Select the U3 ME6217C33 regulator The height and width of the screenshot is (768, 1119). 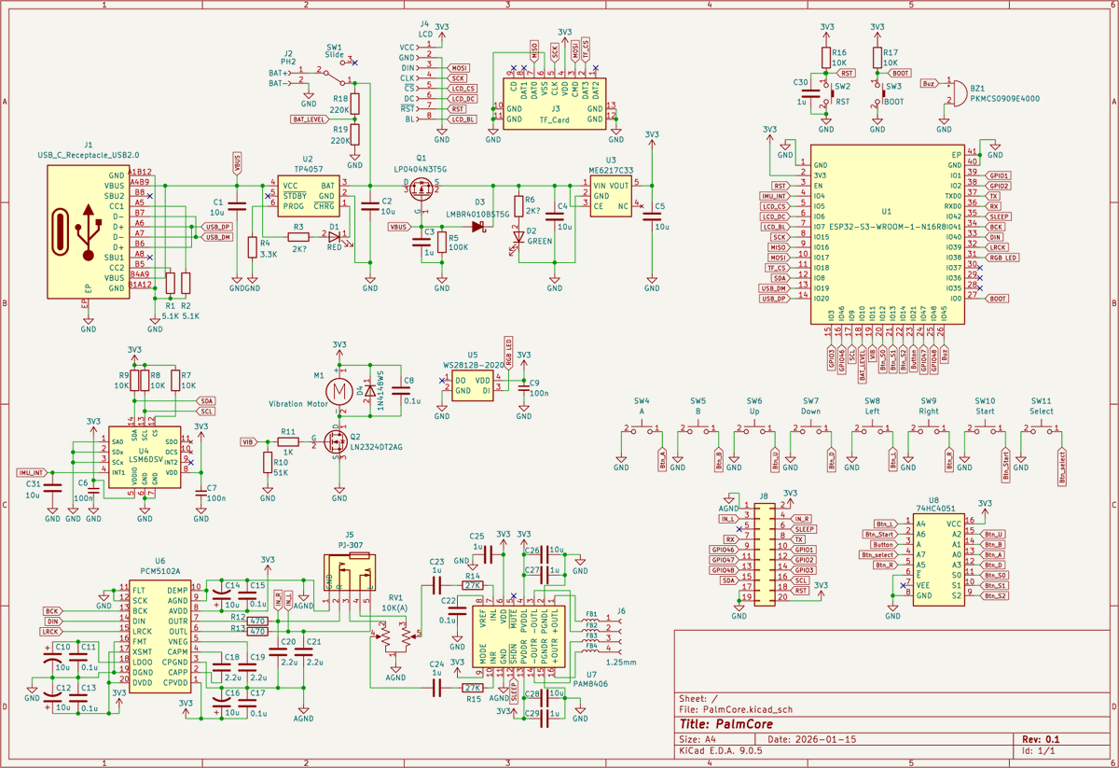611,196
